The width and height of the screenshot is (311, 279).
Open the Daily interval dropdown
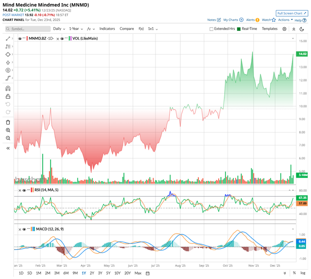click(x=59, y=29)
